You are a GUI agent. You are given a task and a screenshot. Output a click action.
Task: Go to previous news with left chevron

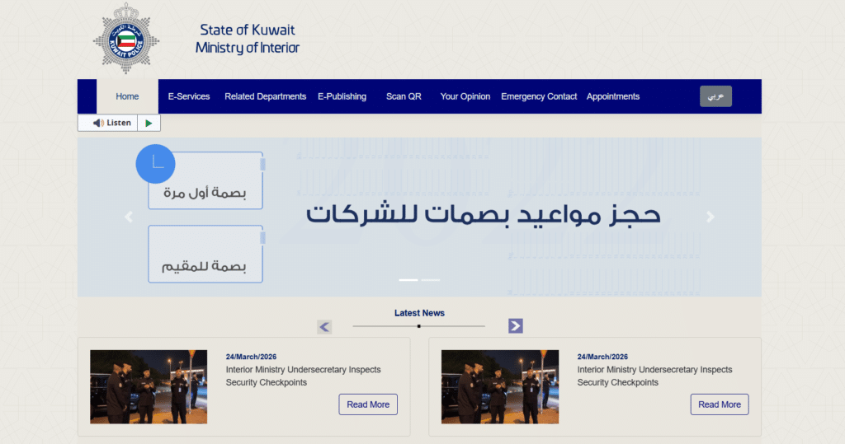(324, 327)
